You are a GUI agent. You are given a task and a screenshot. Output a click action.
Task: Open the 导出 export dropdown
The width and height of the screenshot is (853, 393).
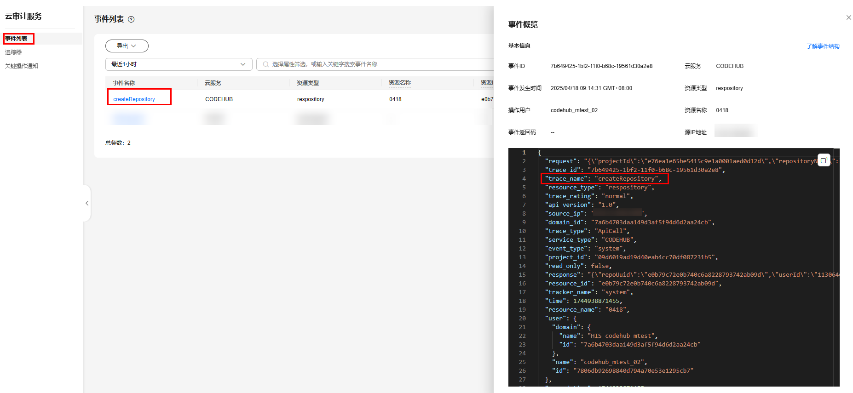127,46
